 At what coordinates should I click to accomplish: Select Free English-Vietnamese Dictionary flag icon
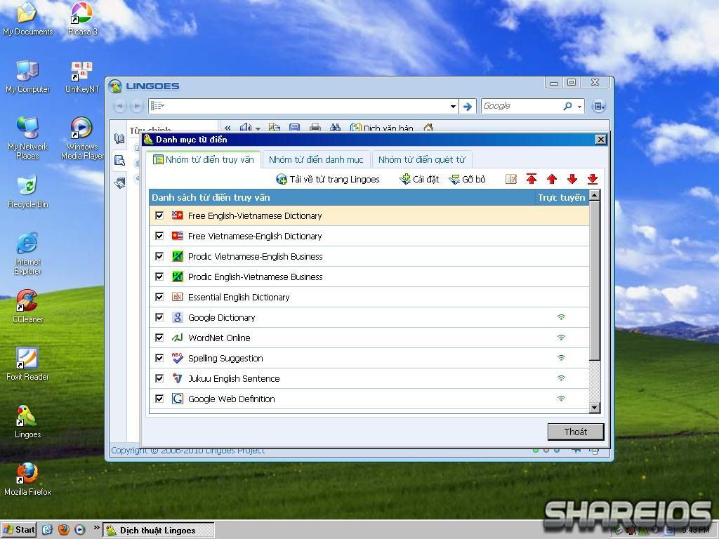click(x=178, y=215)
